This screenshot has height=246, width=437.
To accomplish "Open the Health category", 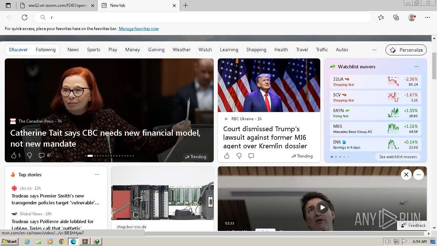I will click(x=281, y=50).
